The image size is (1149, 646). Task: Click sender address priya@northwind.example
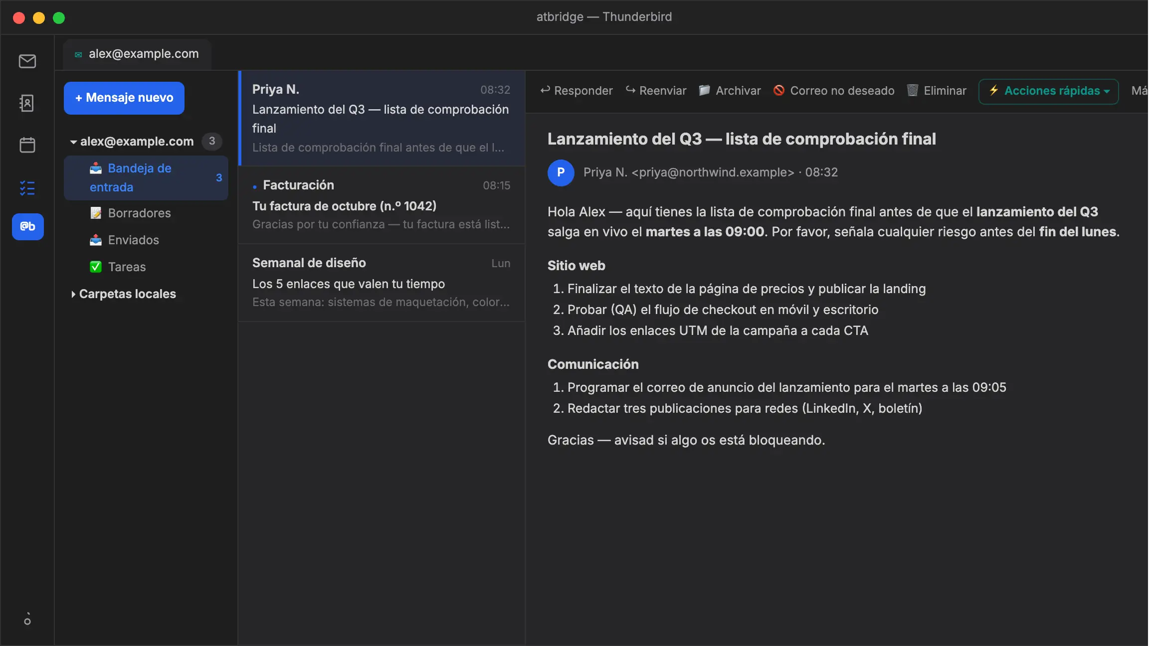[713, 172]
